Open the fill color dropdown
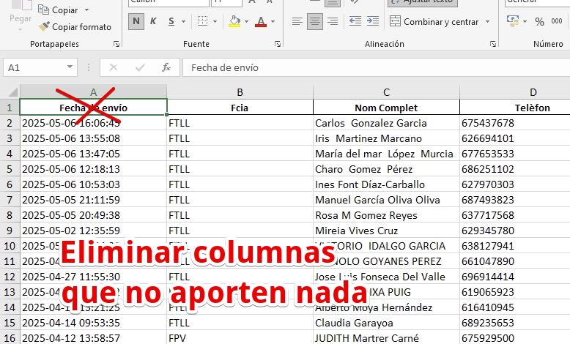The height and width of the screenshot is (344, 570). click(x=246, y=22)
